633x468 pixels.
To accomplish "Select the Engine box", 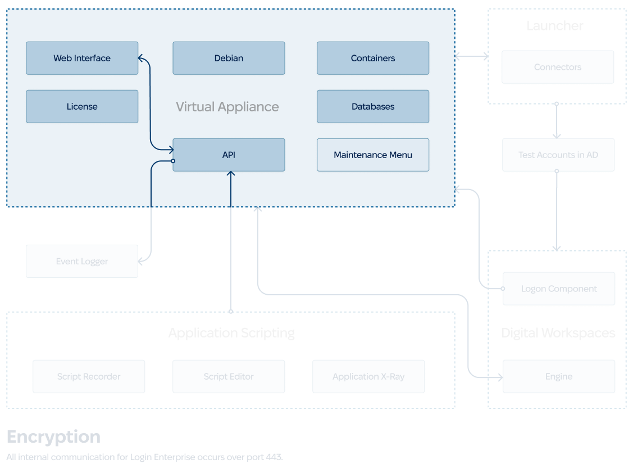I will pyautogui.click(x=559, y=376).
